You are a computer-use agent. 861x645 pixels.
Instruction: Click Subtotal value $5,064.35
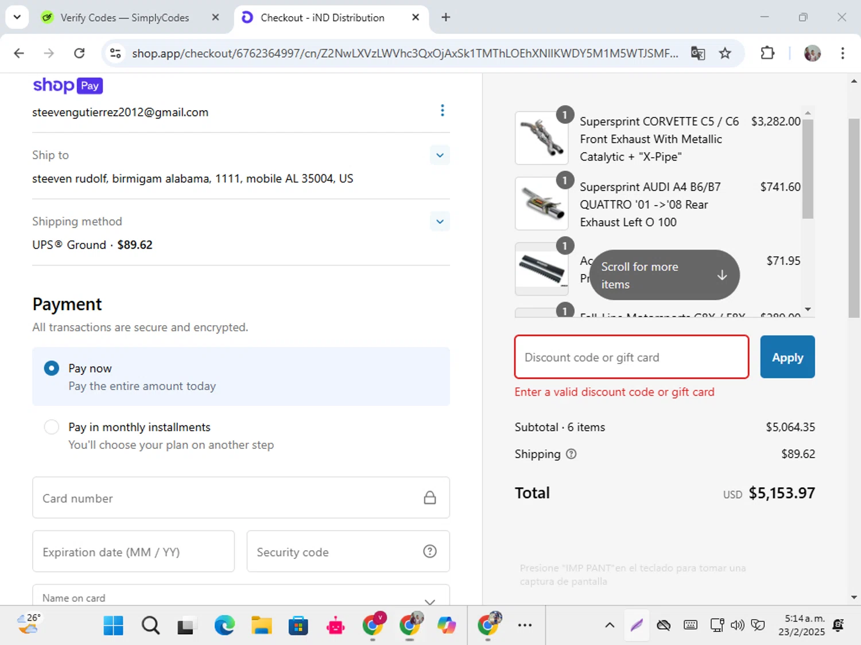point(790,427)
